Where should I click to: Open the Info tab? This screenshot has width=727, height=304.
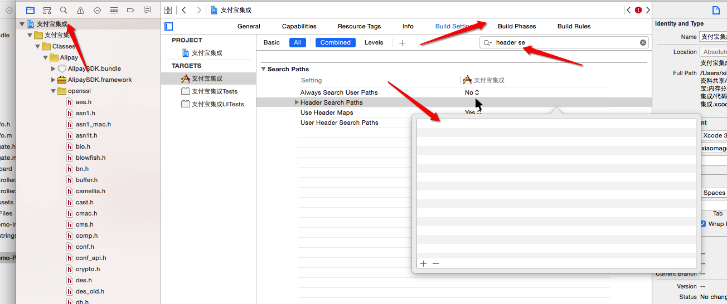click(x=408, y=26)
